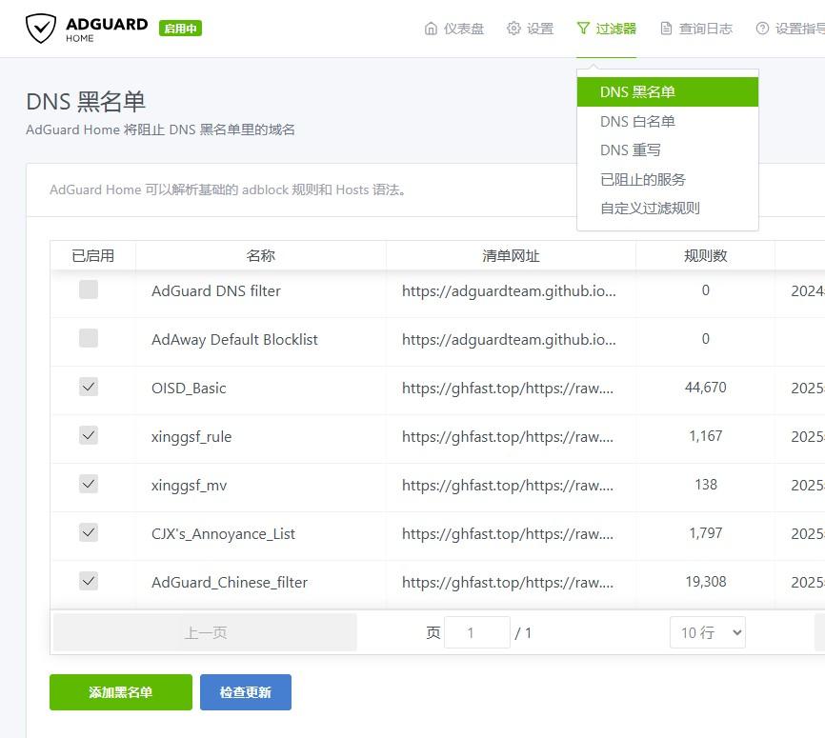Click the 19,308 rule count
The height and width of the screenshot is (738, 825).
706,582
